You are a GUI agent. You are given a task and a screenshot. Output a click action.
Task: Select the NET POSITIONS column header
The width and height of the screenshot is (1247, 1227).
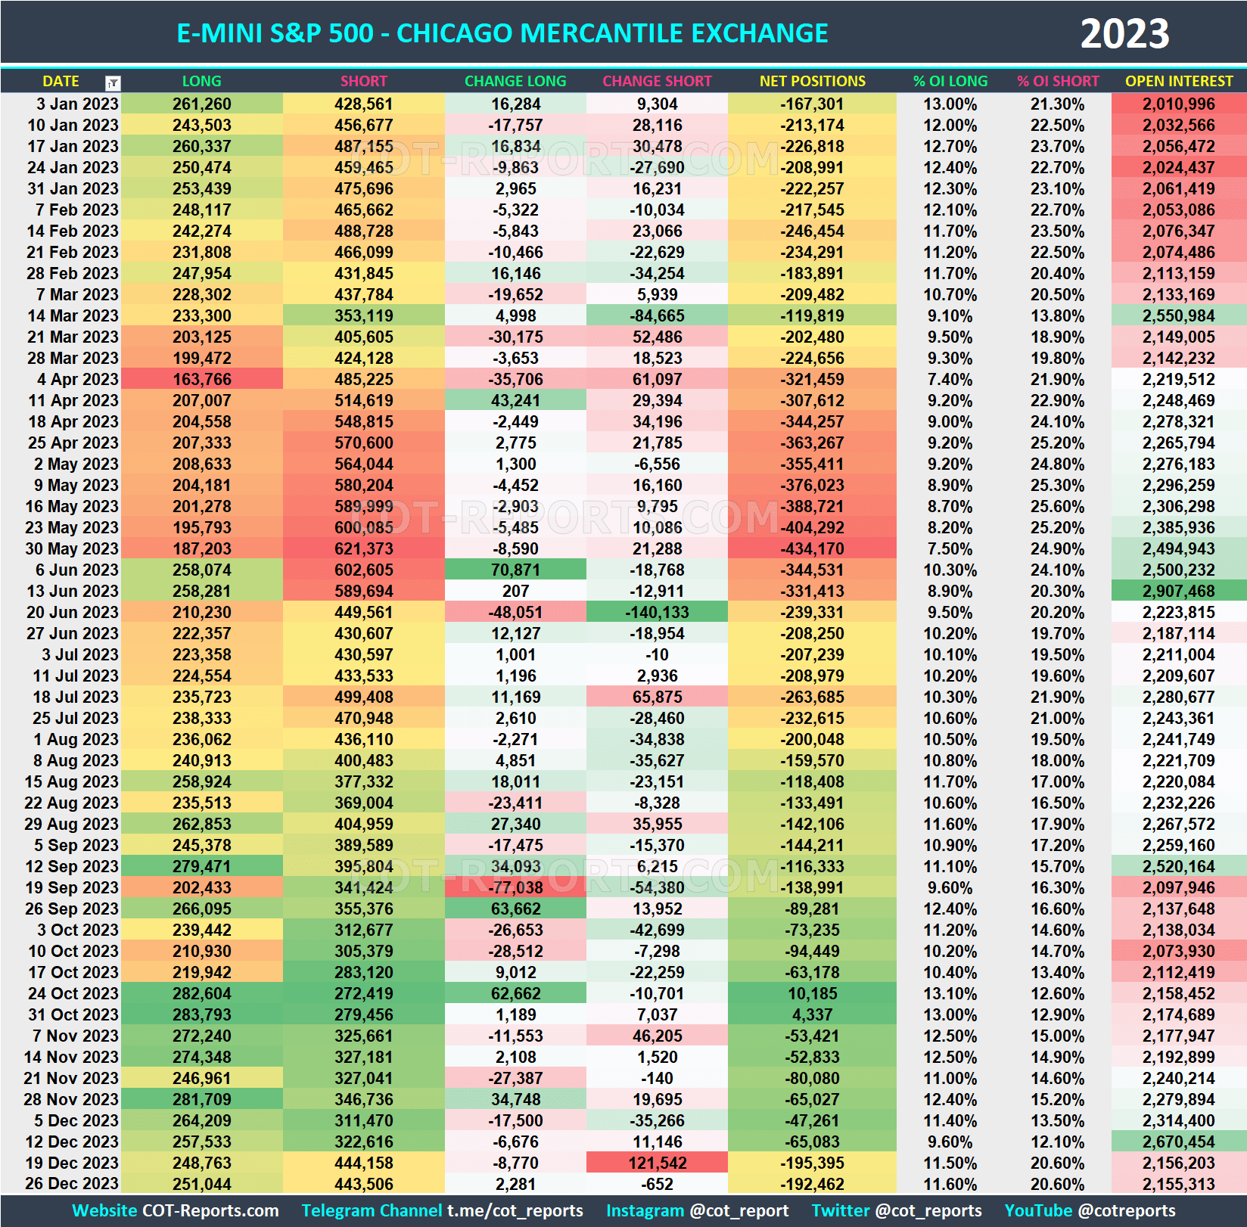click(x=812, y=81)
